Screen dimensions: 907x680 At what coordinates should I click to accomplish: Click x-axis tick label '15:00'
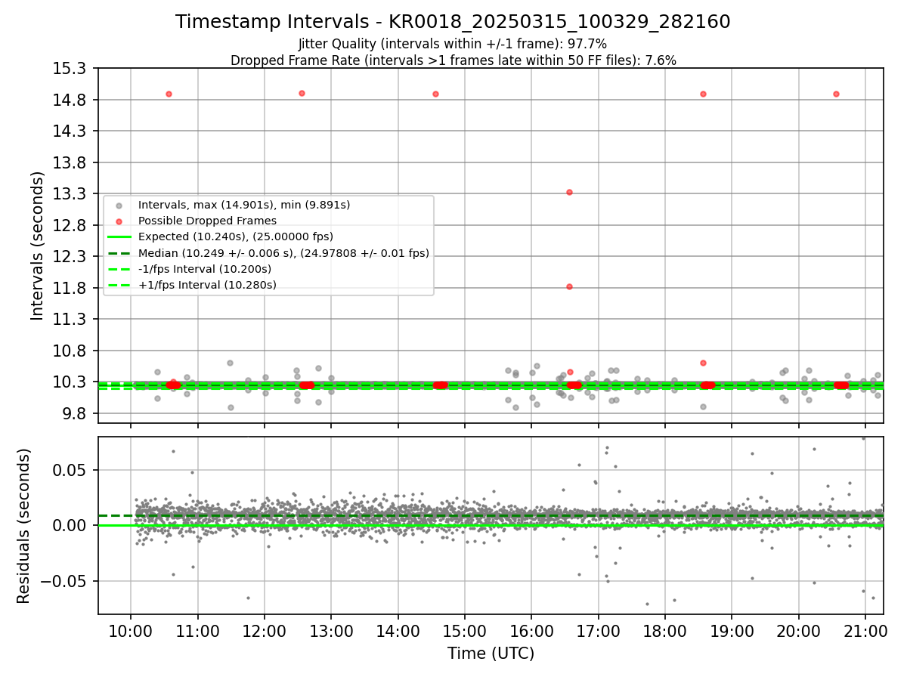464,631
